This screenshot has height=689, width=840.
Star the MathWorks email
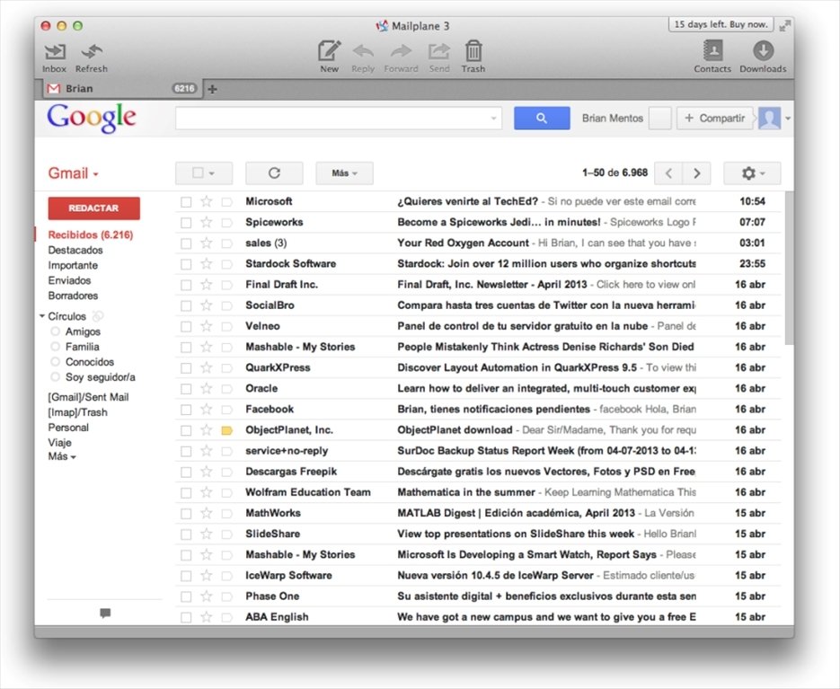coord(207,513)
